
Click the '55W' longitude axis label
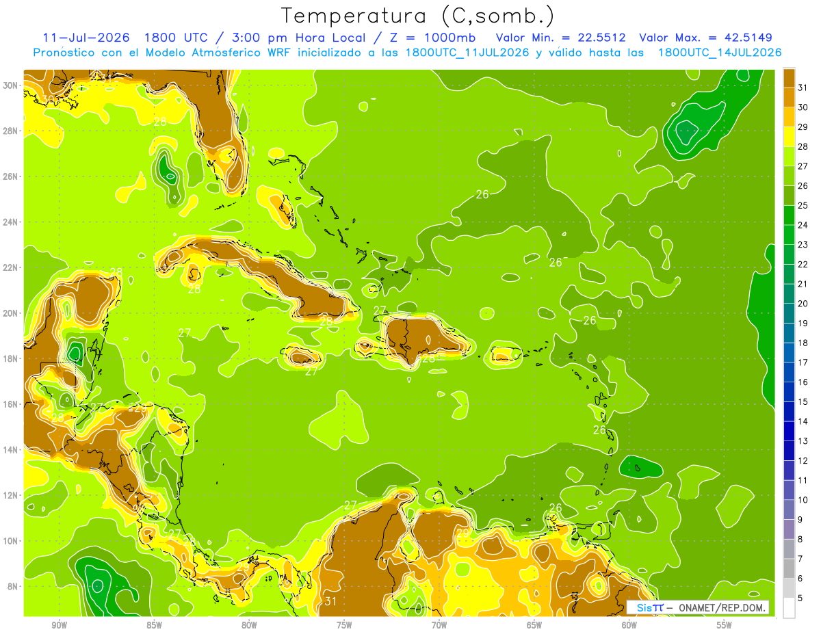pos(725,625)
